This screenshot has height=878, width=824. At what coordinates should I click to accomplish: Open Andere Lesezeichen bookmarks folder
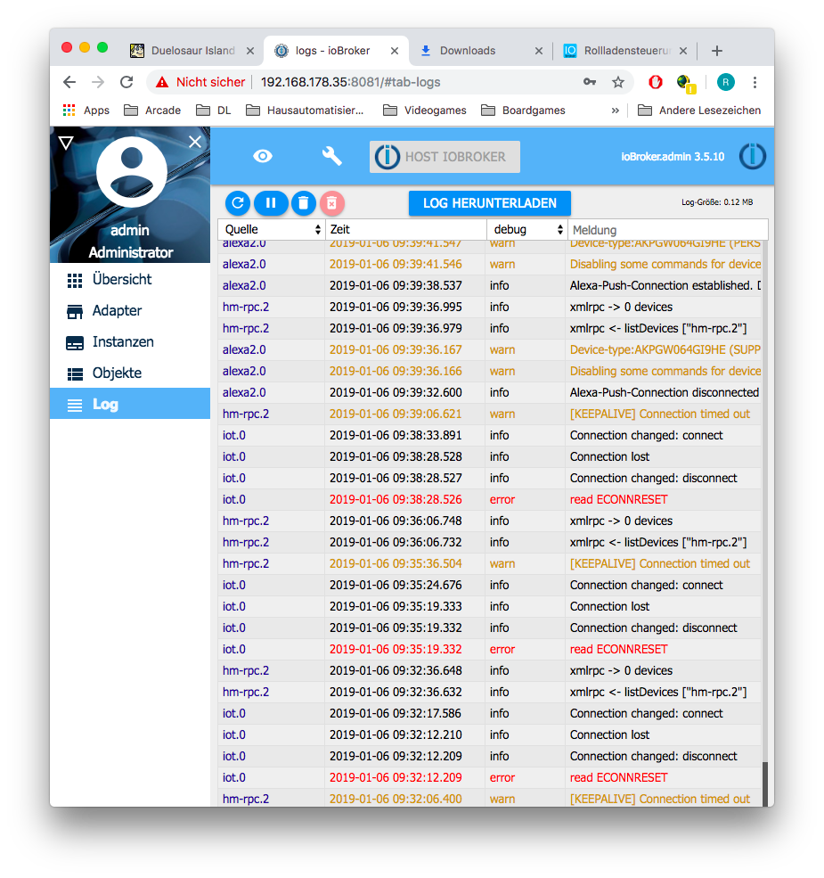(x=699, y=111)
